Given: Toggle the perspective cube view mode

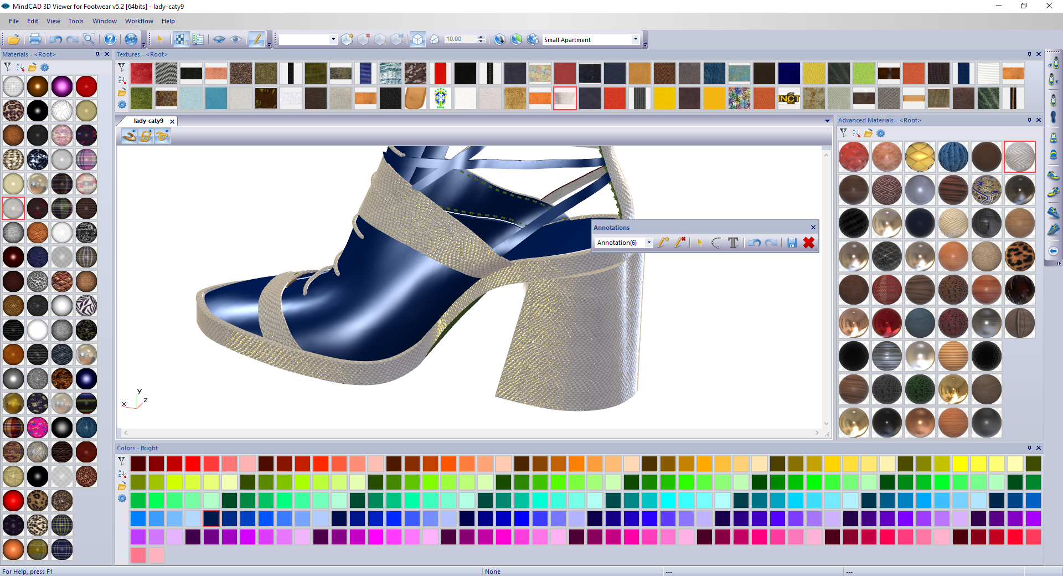Looking at the screenshot, I should pyautogui.click(x=417, y=39).
